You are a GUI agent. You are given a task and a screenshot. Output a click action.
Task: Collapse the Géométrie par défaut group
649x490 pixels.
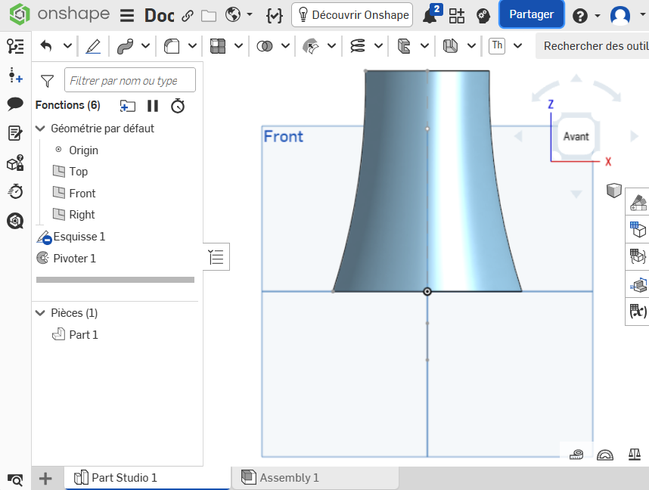point(40,129)
